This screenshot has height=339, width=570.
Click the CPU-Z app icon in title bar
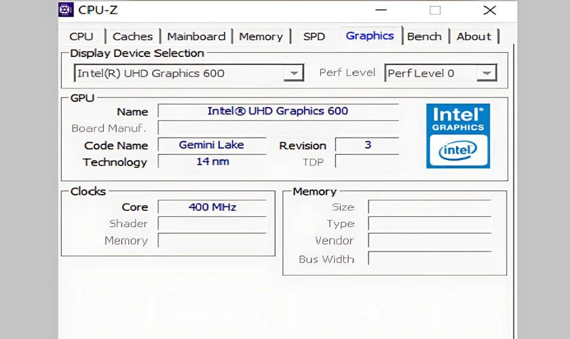tap(66, 9)
